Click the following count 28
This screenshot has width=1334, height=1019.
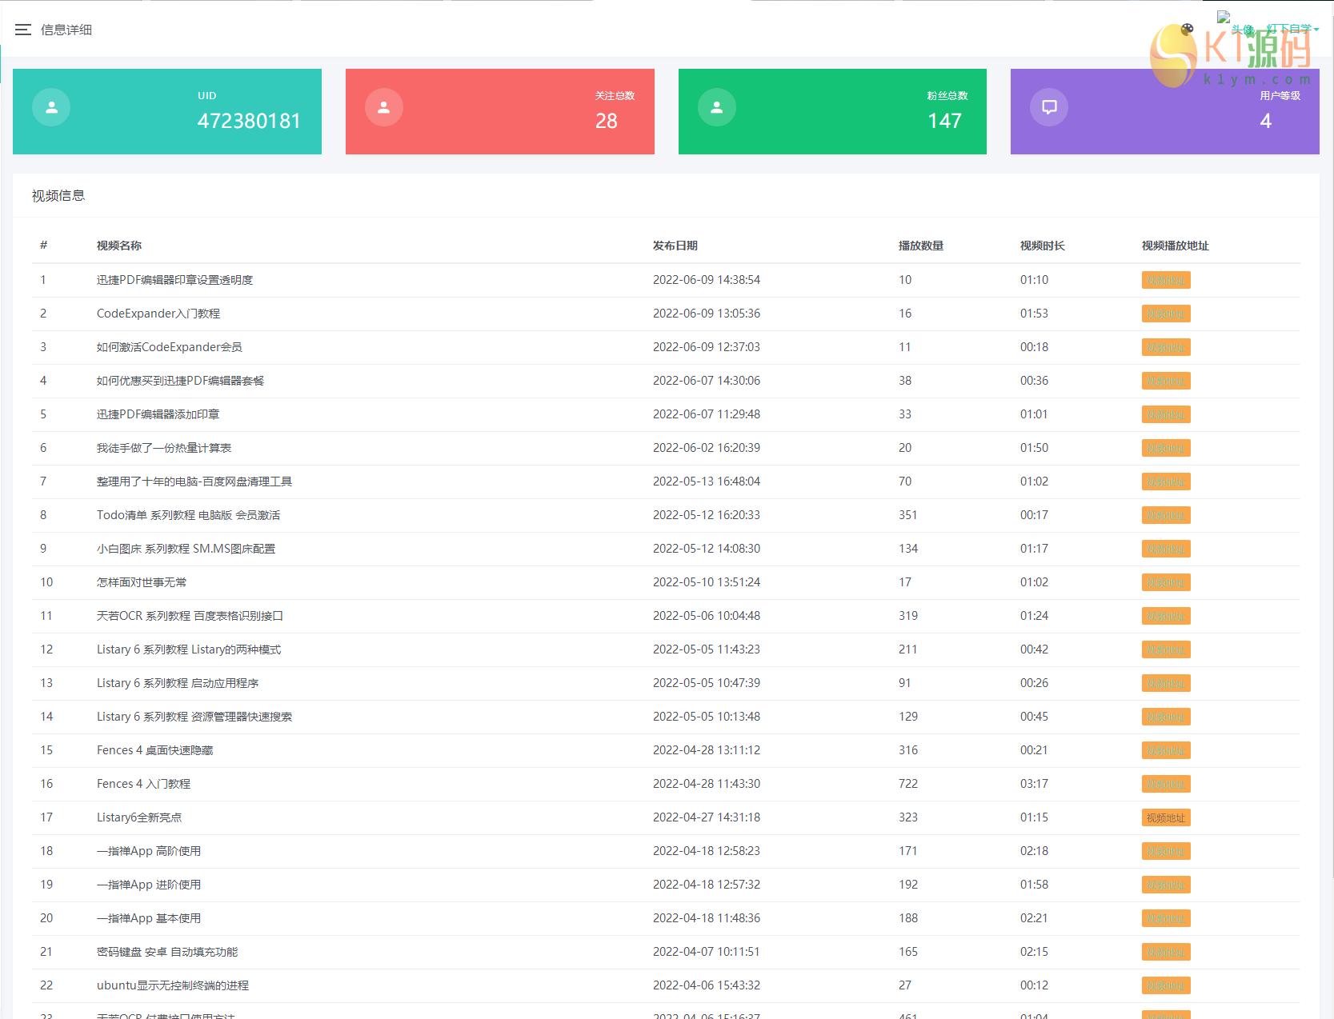[607, 121]
